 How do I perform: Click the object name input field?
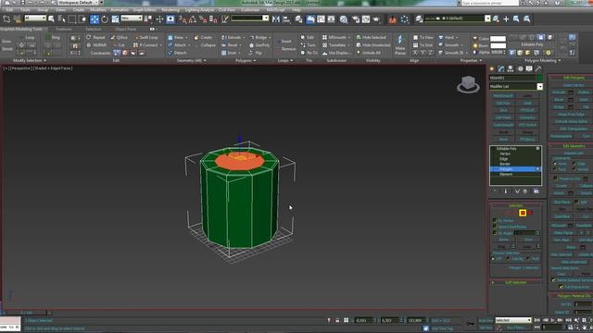pos(512,78)
